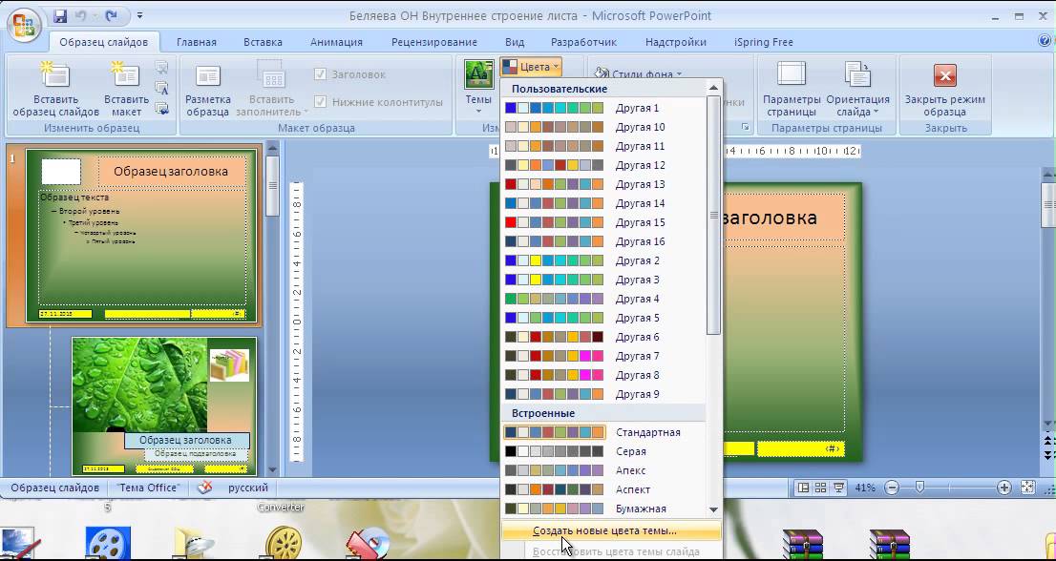Open the iSpring Free tab
1056x561 pixels.
pyautogui.click(x=763, y=42)
